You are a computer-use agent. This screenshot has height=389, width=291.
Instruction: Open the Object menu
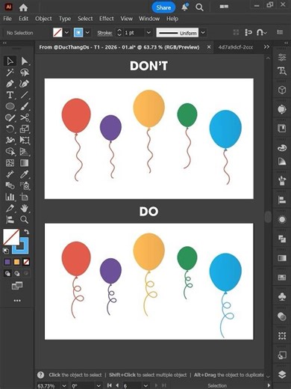(x=43, y=19)
